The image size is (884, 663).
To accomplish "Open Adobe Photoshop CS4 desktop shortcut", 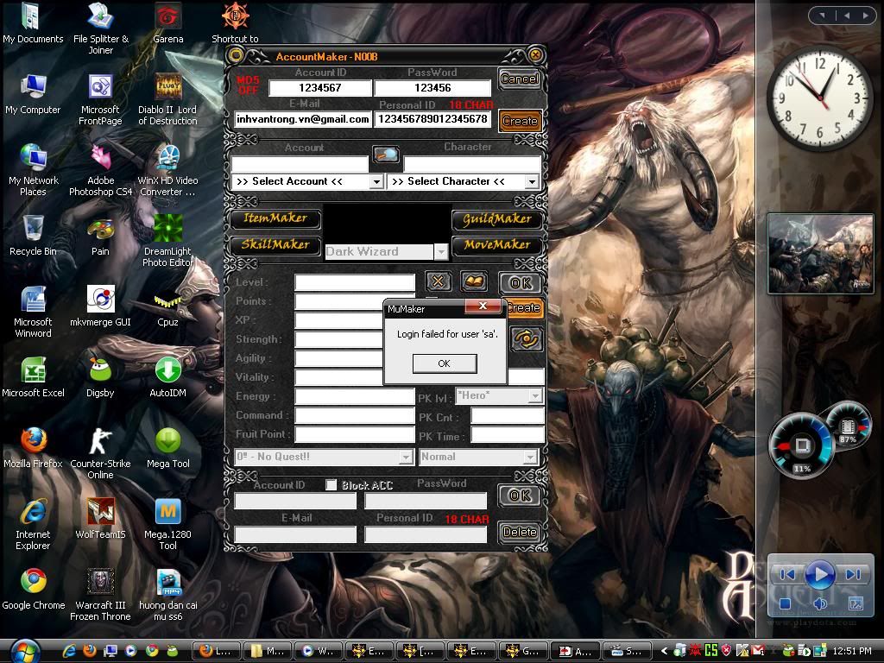I will (100, 170).
